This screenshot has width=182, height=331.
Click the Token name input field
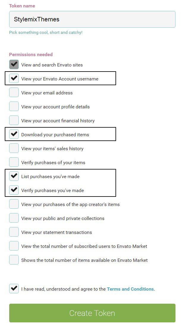(92, 19)
